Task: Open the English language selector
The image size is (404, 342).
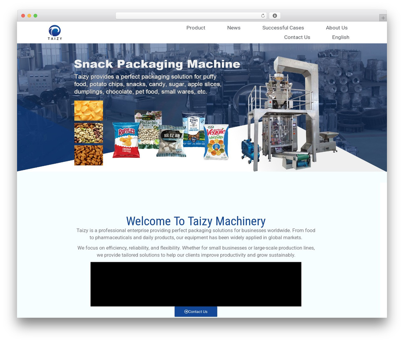Action: [x=341, y=37]
